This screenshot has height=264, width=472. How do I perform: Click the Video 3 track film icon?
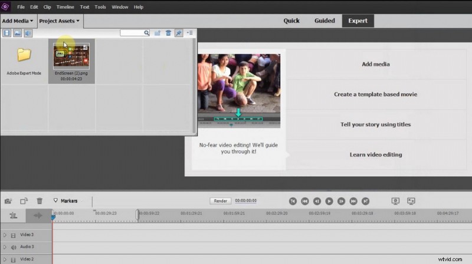pyautogui.click(x=13, y=236)
